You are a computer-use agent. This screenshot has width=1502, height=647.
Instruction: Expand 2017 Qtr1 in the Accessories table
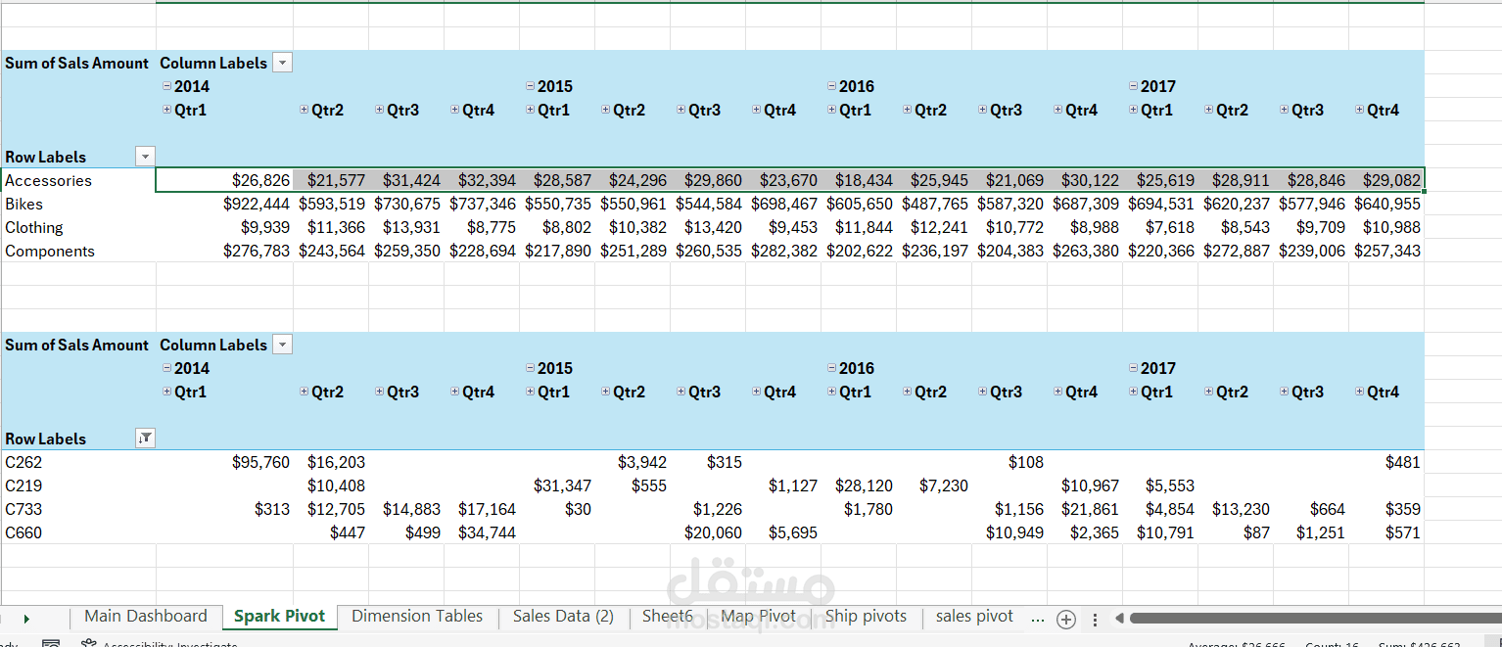pos(1133,110)
